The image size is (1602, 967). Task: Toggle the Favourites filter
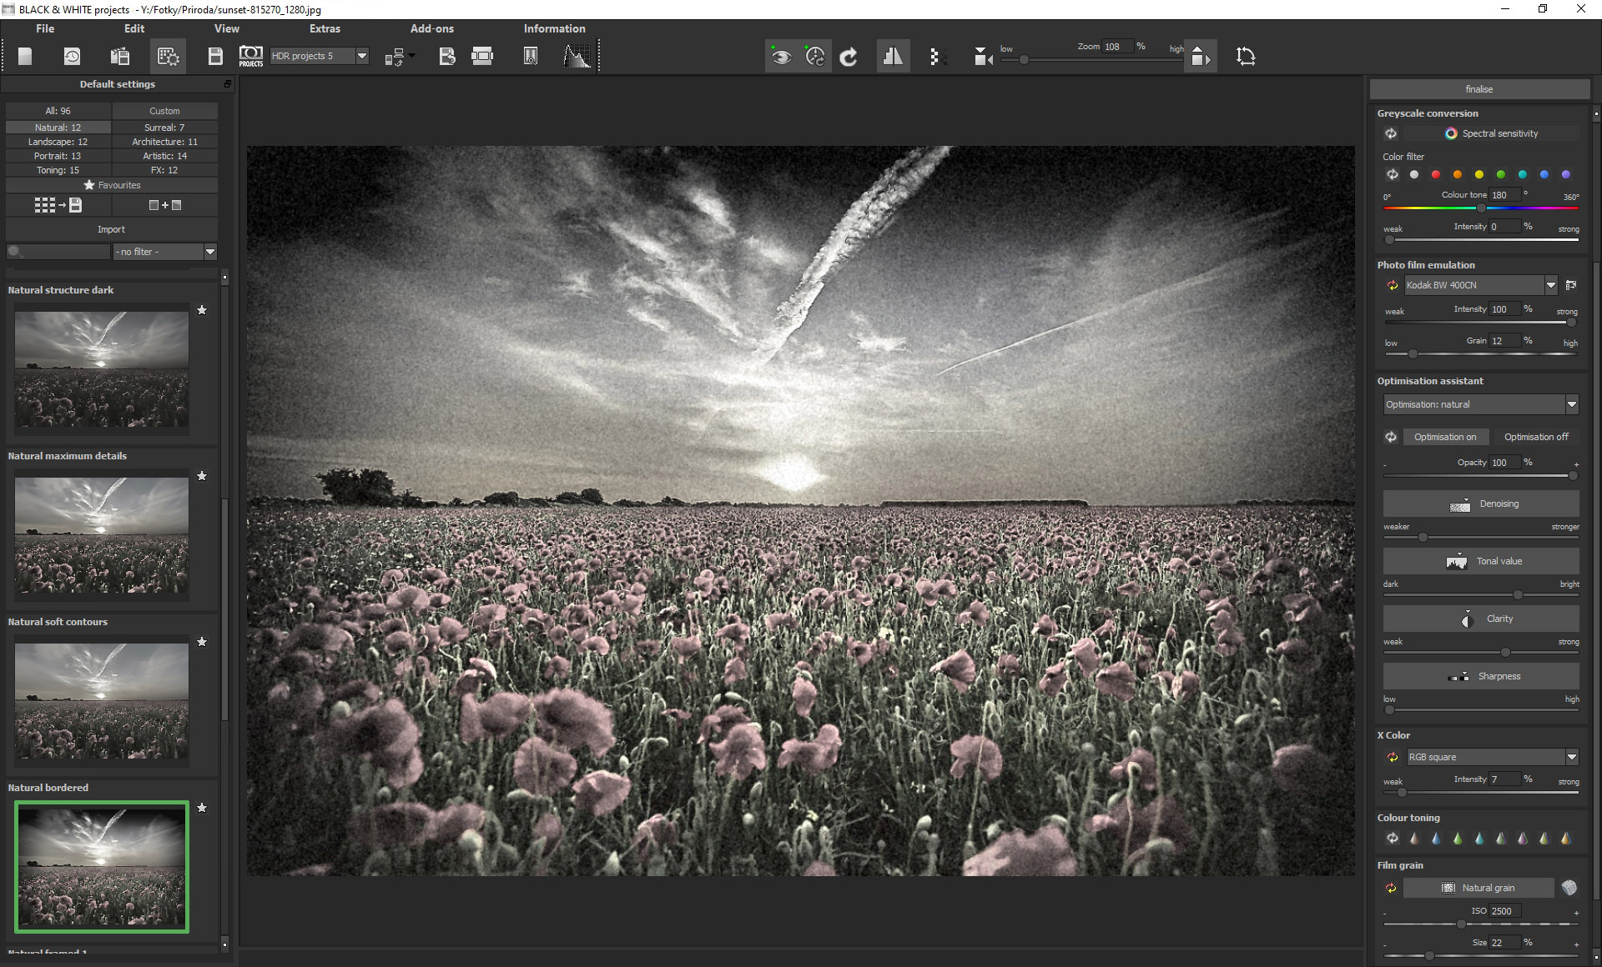click(x=112, y=185)
